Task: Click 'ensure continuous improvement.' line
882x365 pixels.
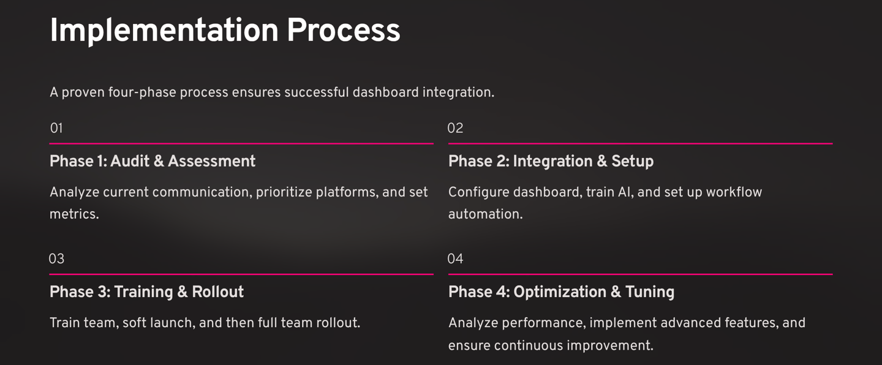Action: (550, 345)
